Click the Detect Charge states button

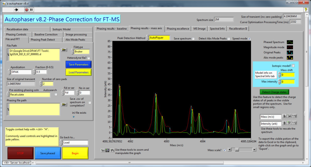(x=274, y=92)
